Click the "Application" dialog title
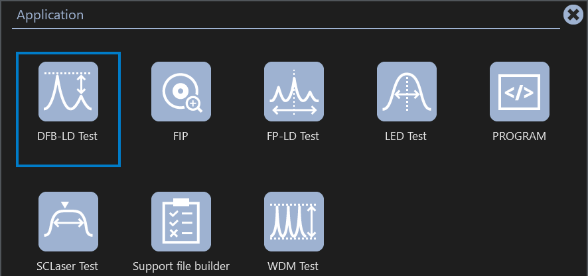Screen dimensions: 588x276 [x=50, y=15]
